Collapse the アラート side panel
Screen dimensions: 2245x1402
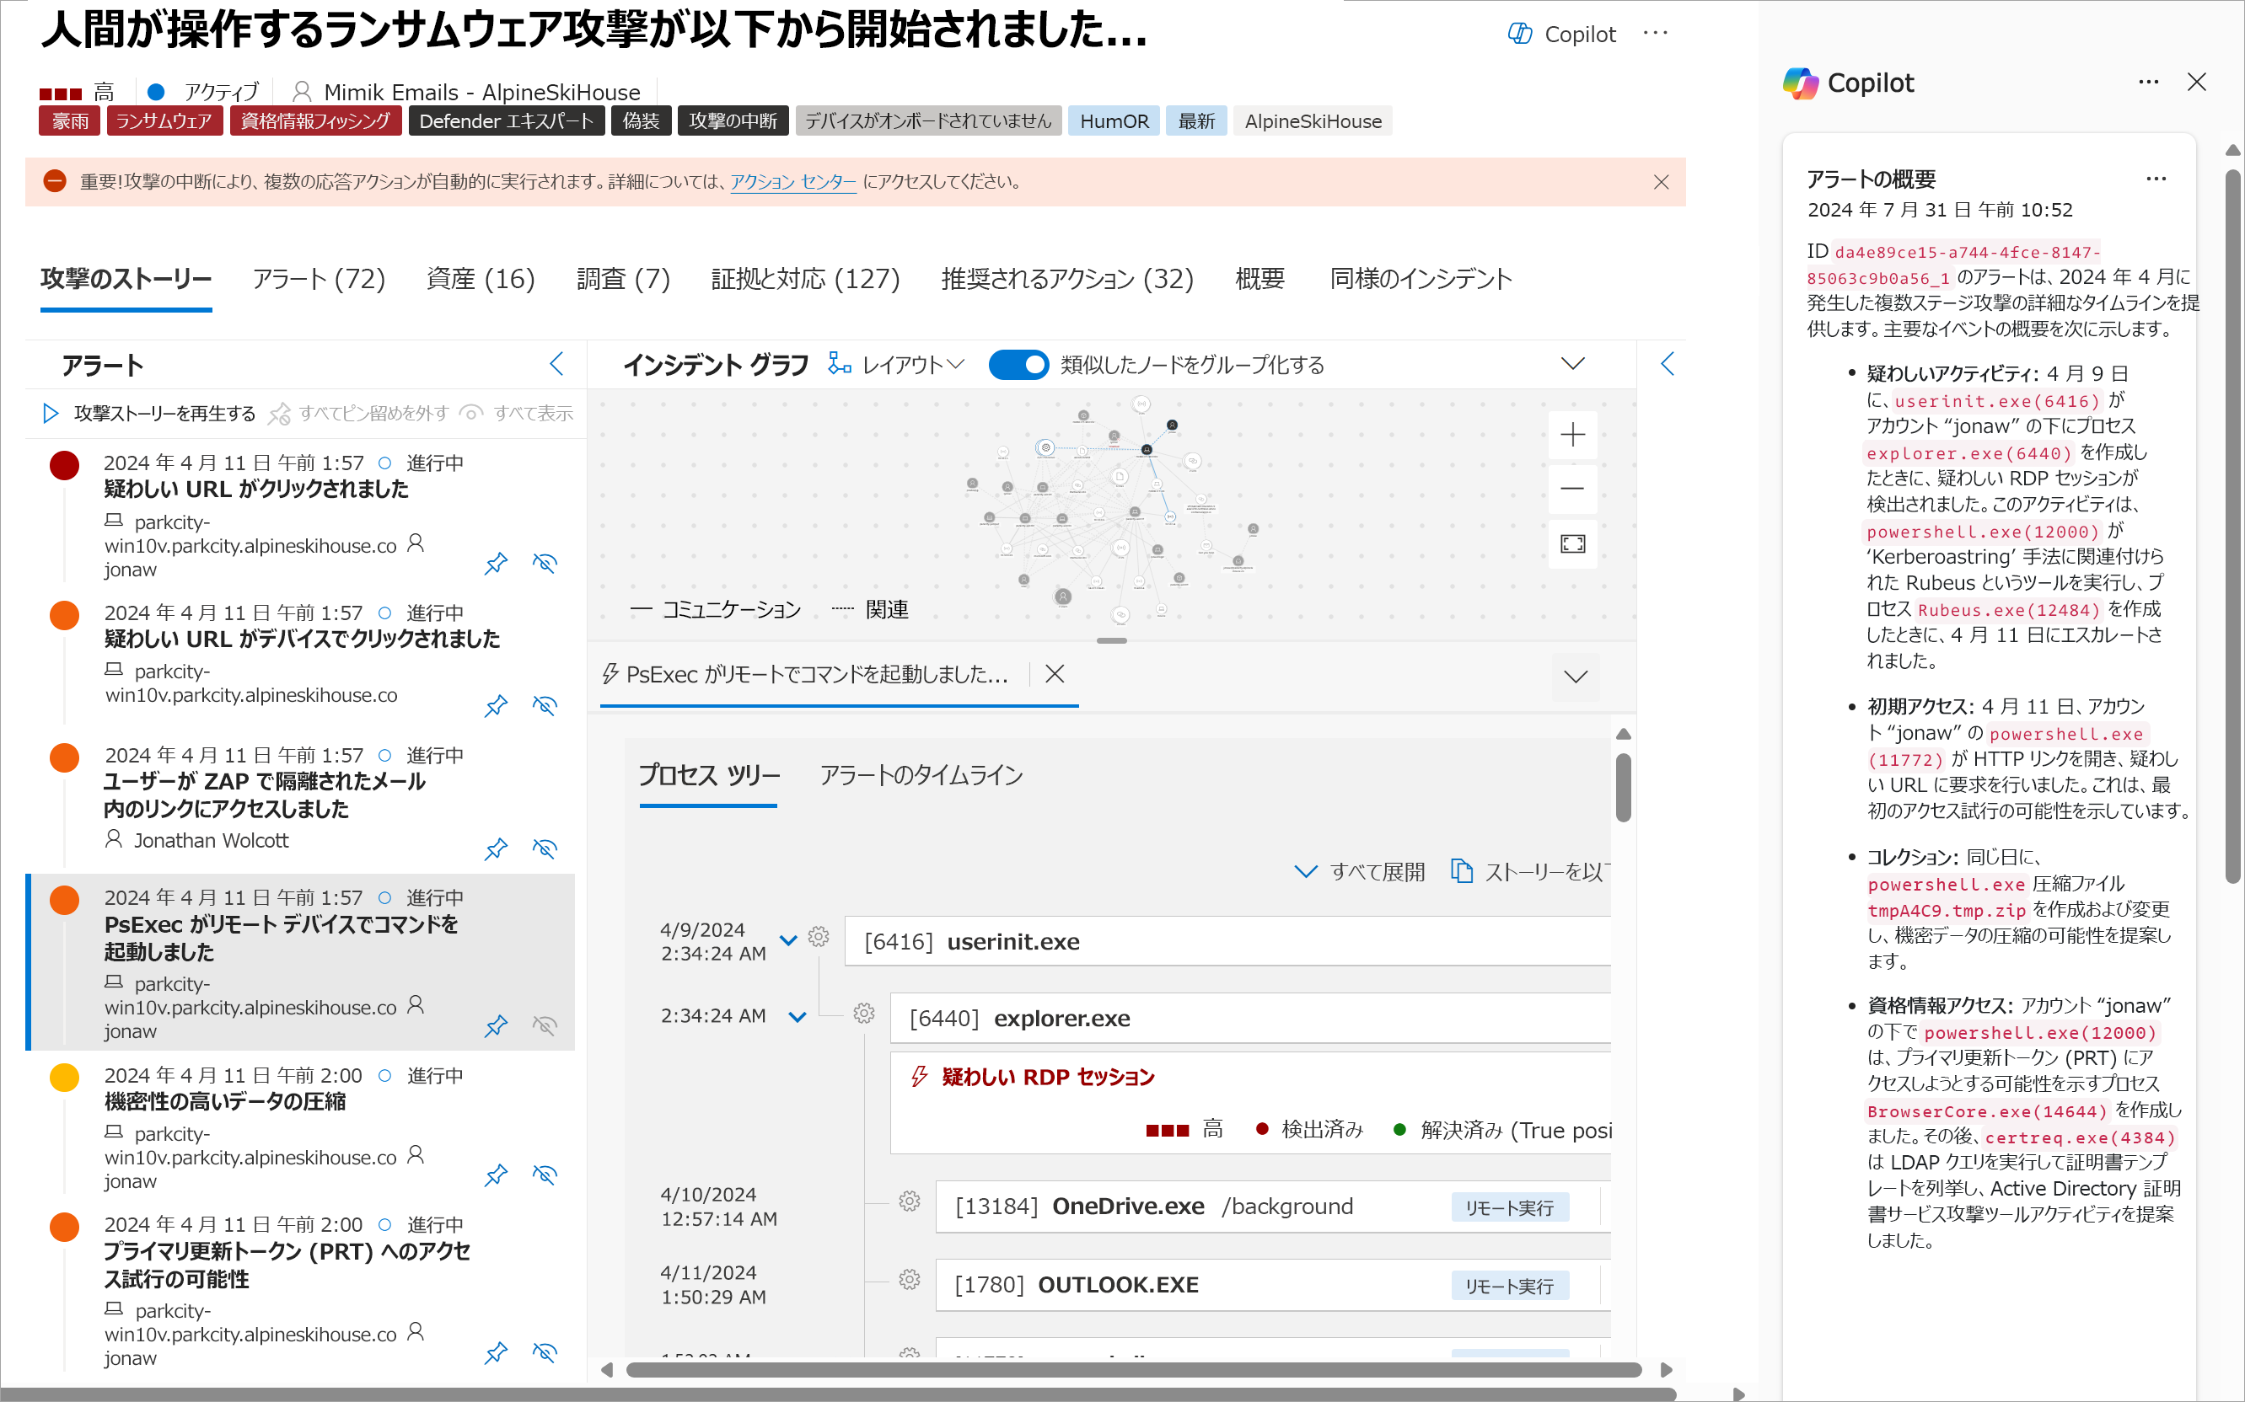[556, 365]
